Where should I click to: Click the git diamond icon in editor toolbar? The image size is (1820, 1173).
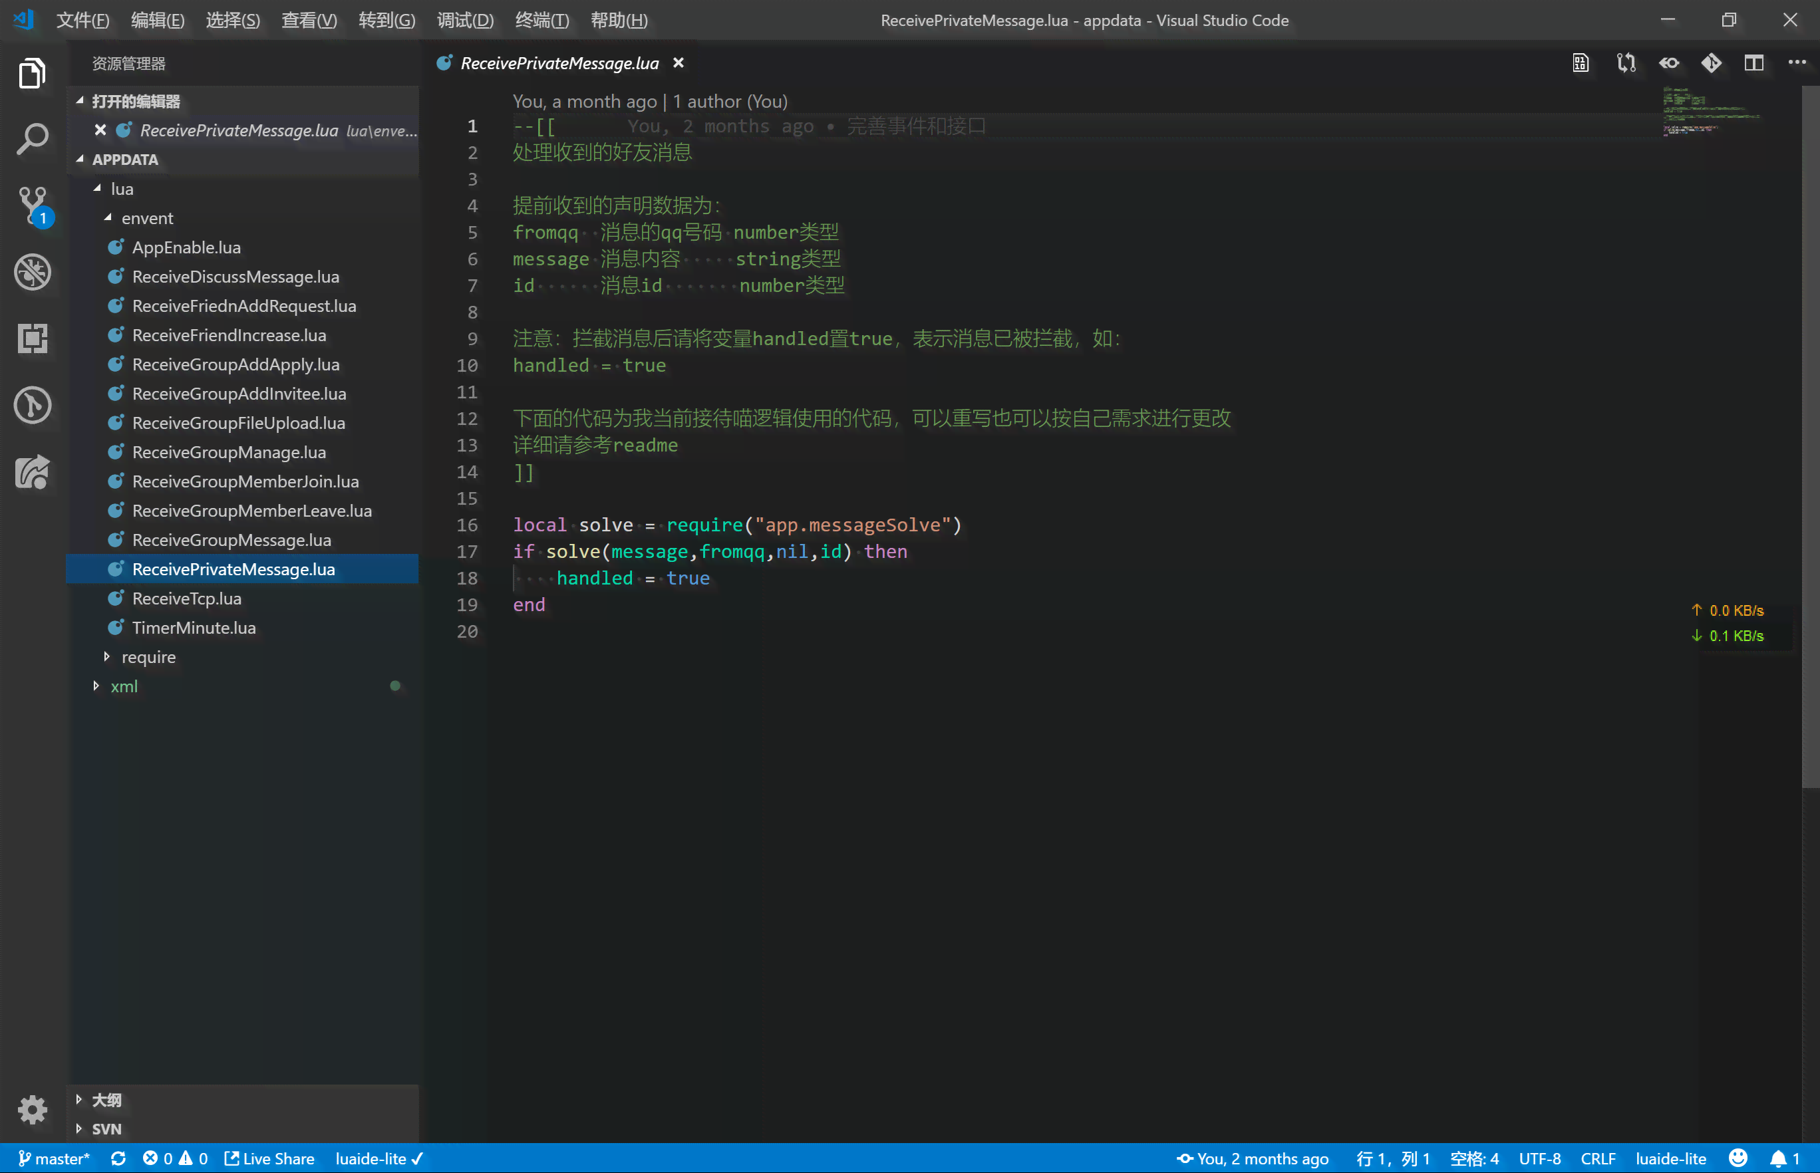1711,63
